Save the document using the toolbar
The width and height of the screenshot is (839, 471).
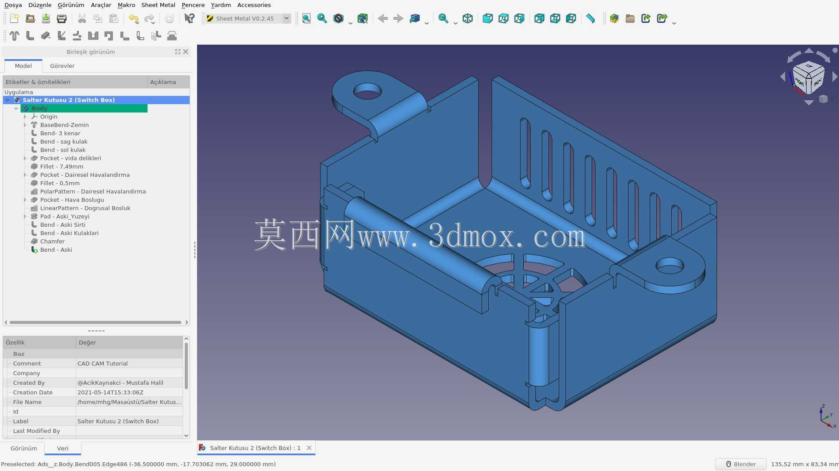[46, 18]
